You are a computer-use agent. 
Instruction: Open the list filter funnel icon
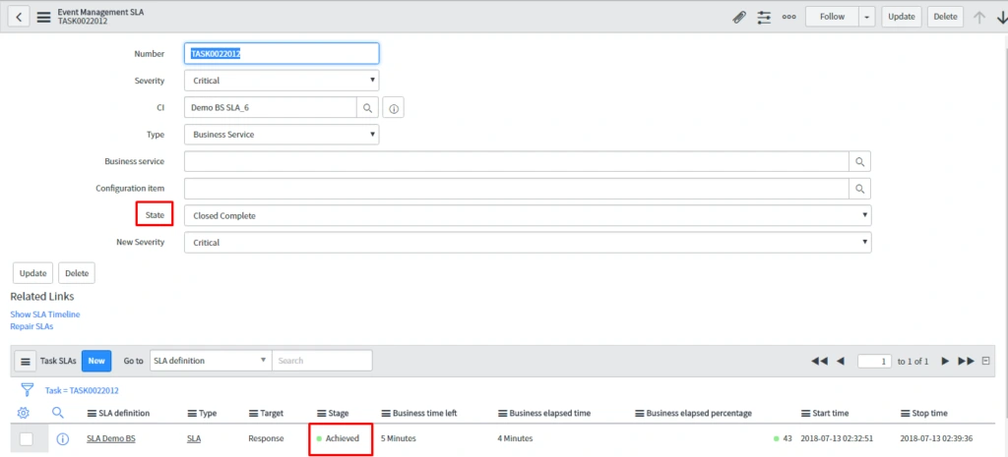pyautogui.click(x=27, y=390)
